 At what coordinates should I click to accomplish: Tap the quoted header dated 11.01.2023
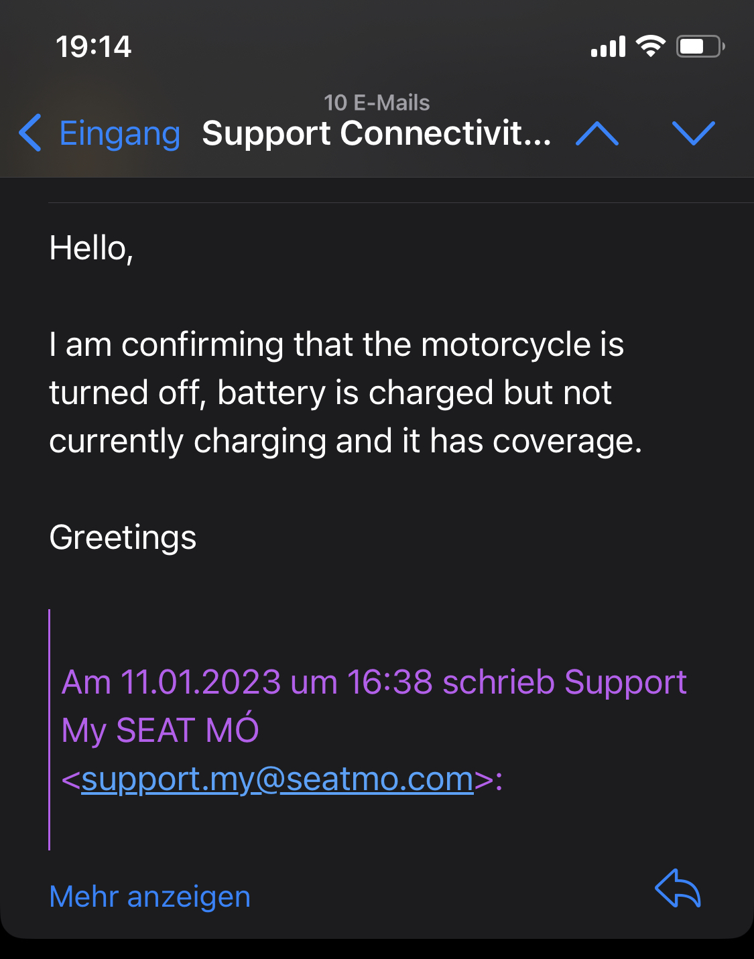click(374, 682)
